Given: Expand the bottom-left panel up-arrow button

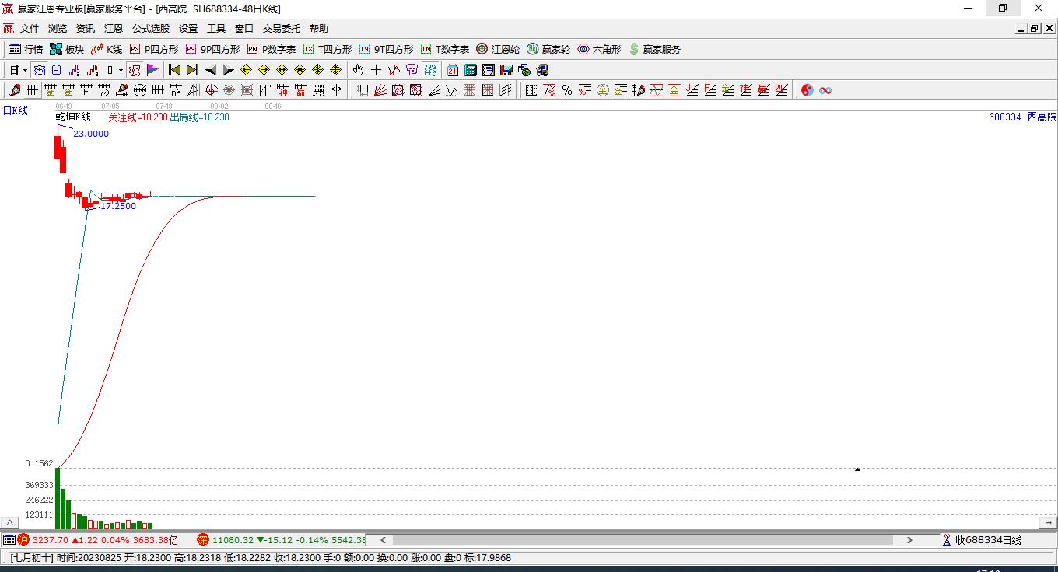Looking at the screenshot, I should click(x=10, y=522).
